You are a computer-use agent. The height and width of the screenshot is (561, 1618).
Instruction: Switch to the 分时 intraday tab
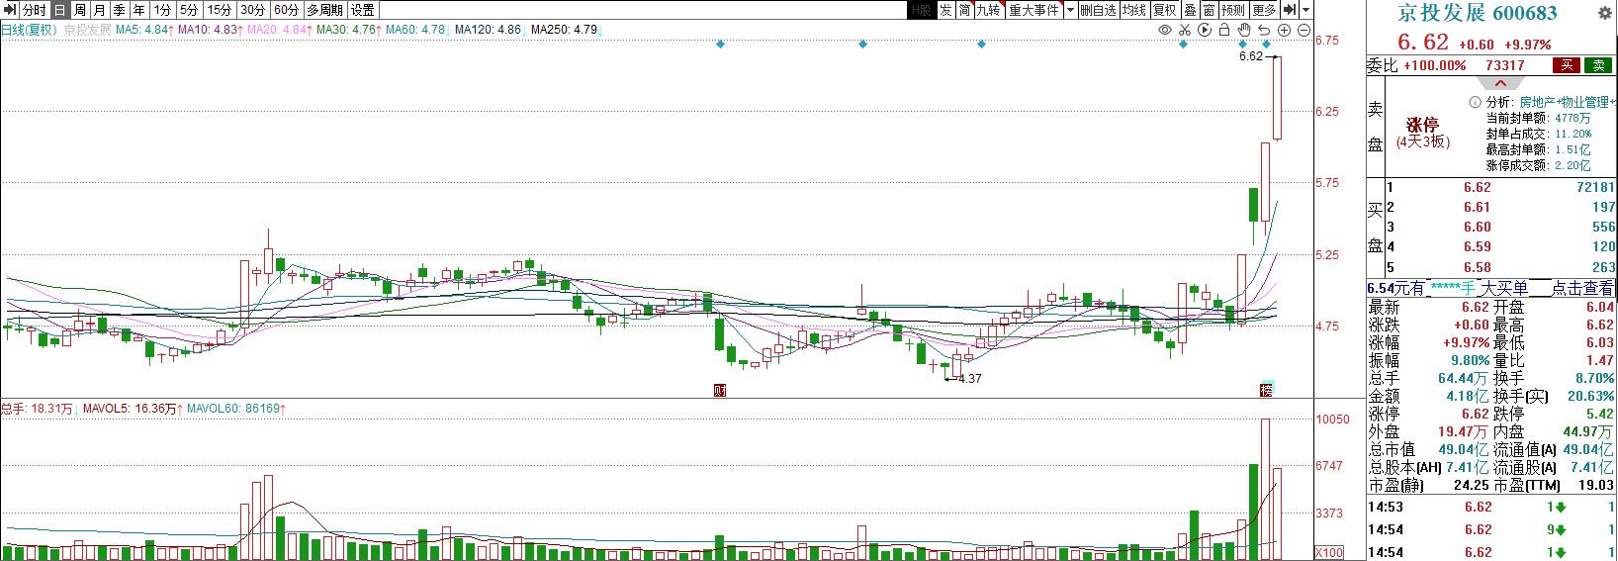35,10
